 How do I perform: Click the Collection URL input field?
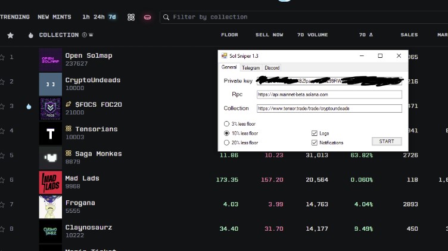(x=329, y=109)
